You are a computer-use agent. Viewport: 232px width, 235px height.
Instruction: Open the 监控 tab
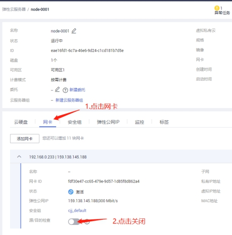140,122
